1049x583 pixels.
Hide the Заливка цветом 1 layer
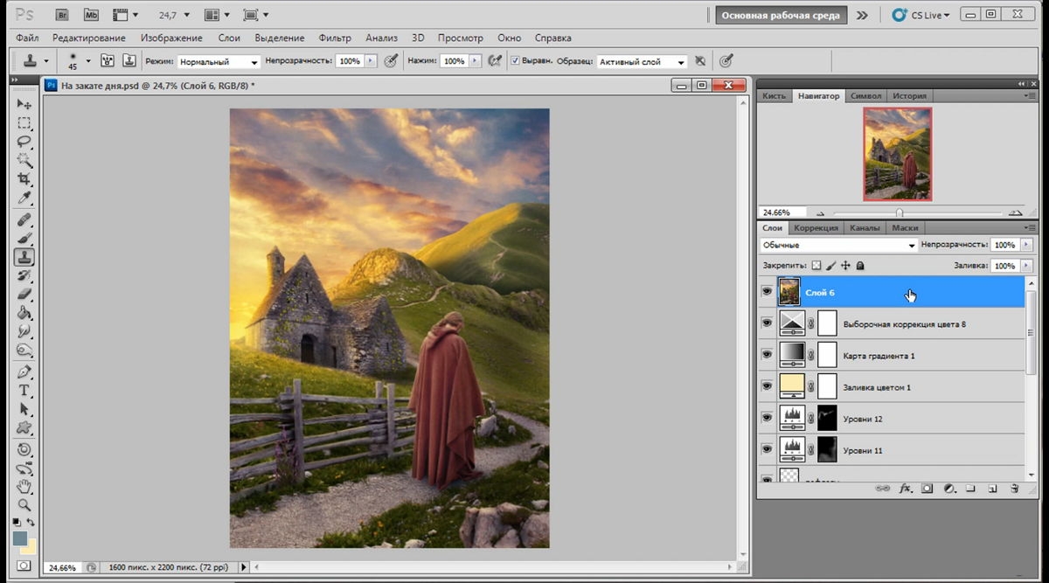point(768,386)
